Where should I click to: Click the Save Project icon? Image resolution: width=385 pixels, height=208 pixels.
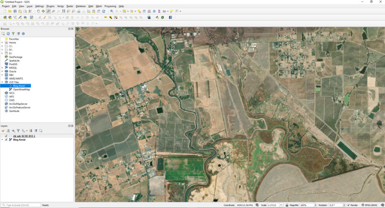(15, 11)
